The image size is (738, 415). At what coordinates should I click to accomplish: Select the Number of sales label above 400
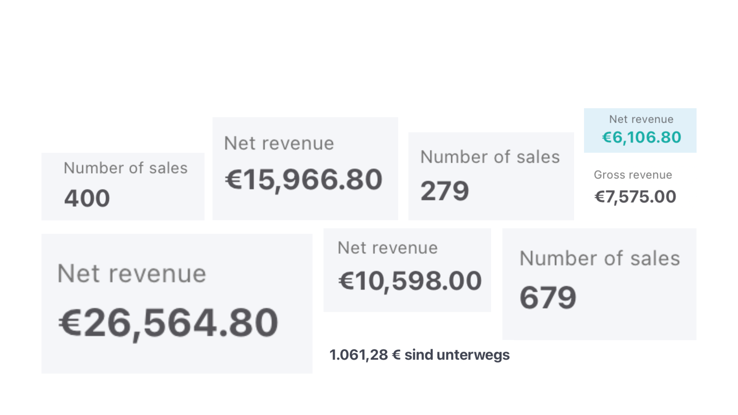[125, 168]
